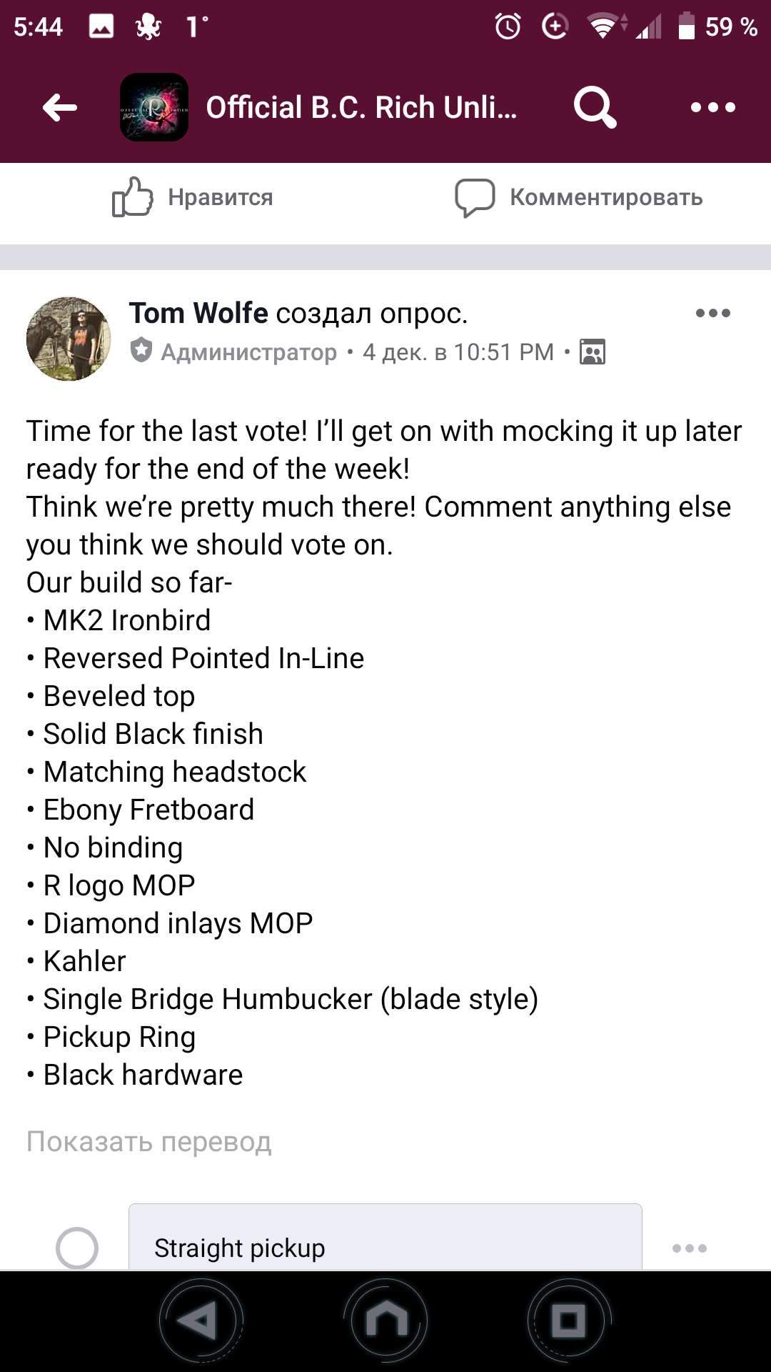Select the Straight pickup radio button
Viewport: 771px width, 1372px height.
pyautogui.click(x=77, y=1248)
